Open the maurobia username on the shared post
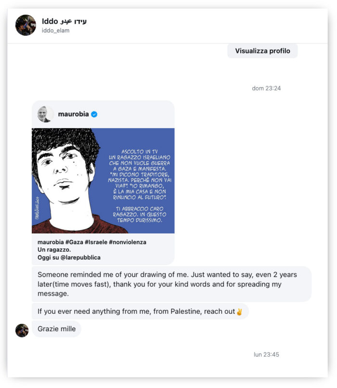The image size is (337, 388). click(x=73, y=114)
